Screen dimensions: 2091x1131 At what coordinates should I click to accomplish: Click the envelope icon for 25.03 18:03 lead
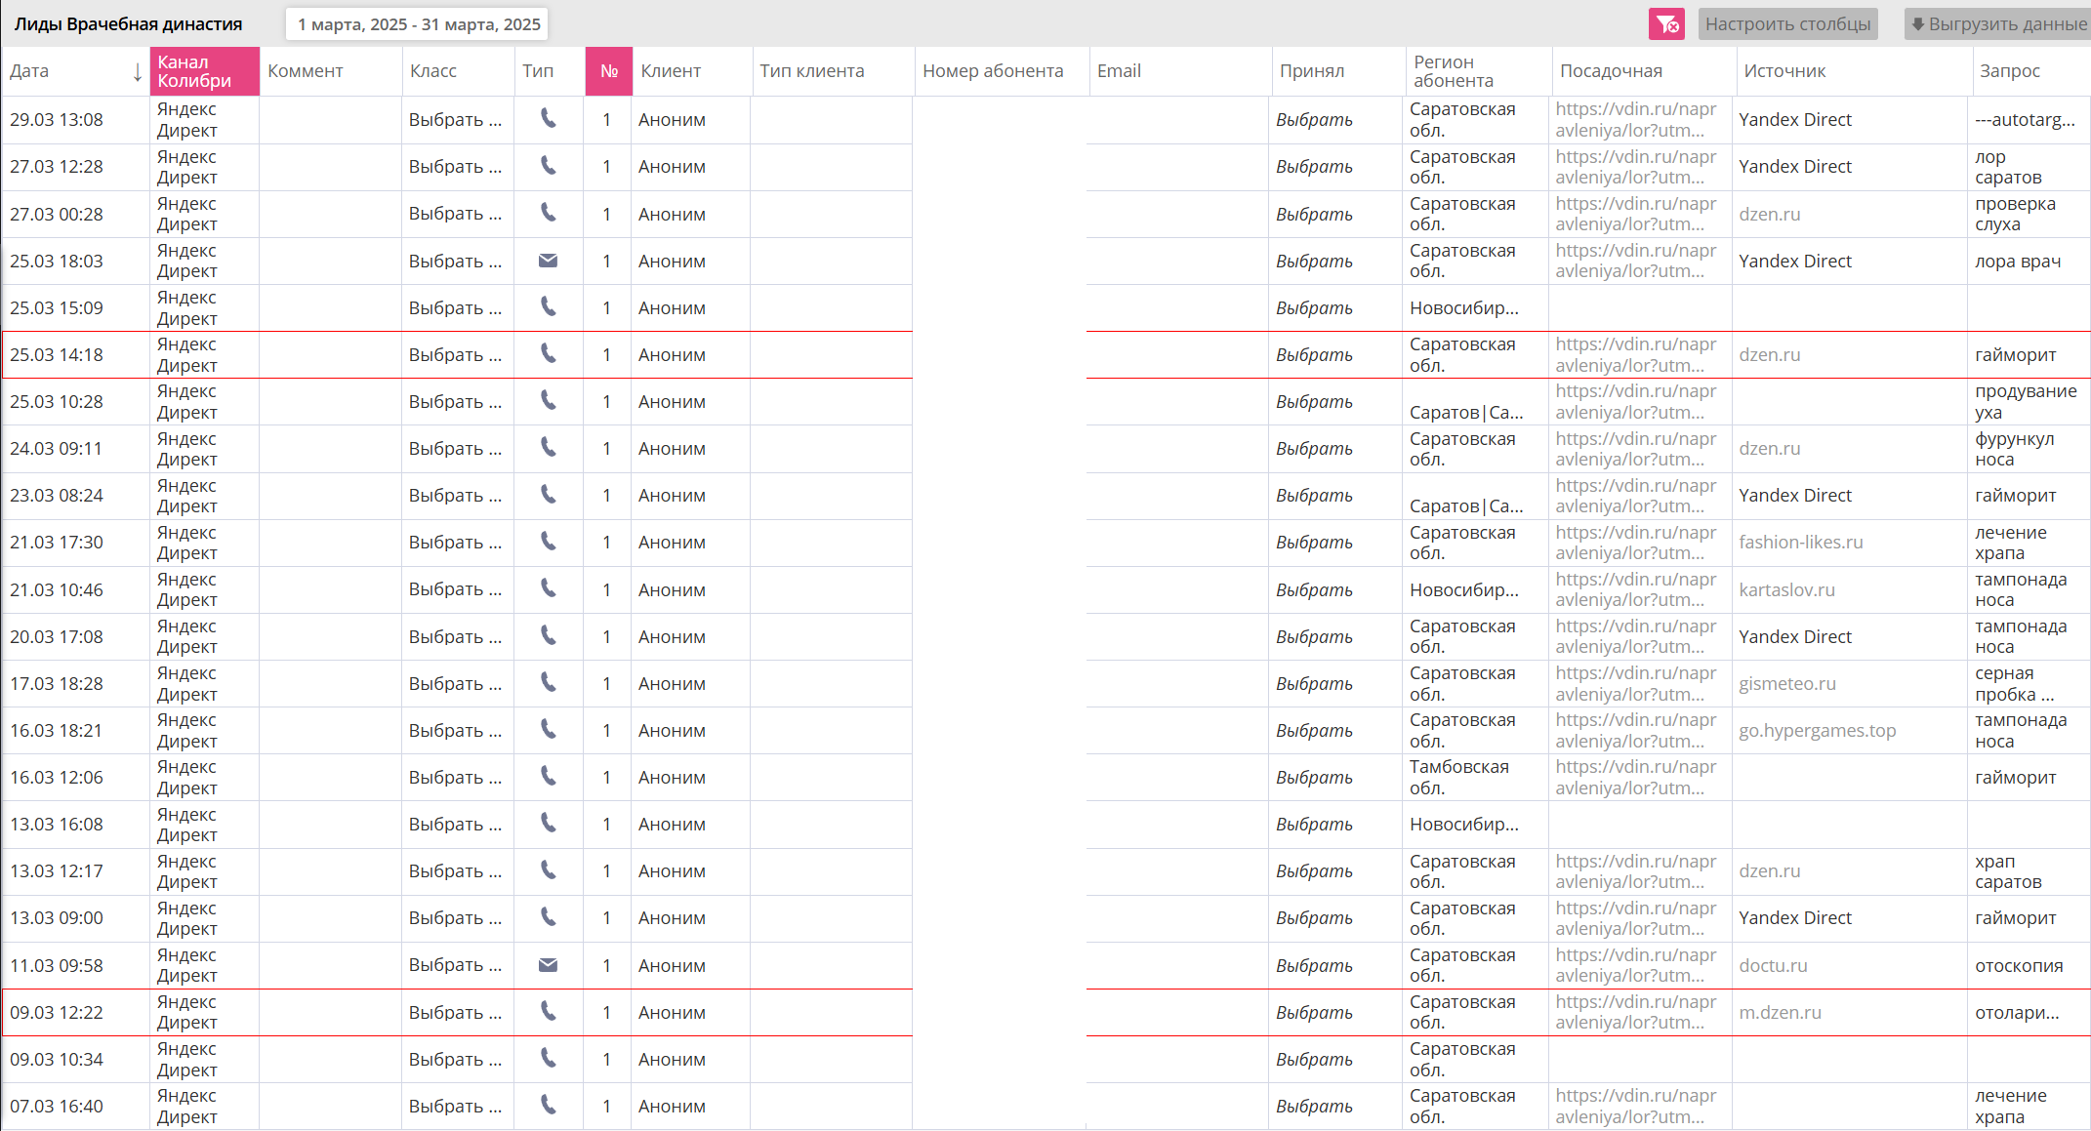[549, 261]
